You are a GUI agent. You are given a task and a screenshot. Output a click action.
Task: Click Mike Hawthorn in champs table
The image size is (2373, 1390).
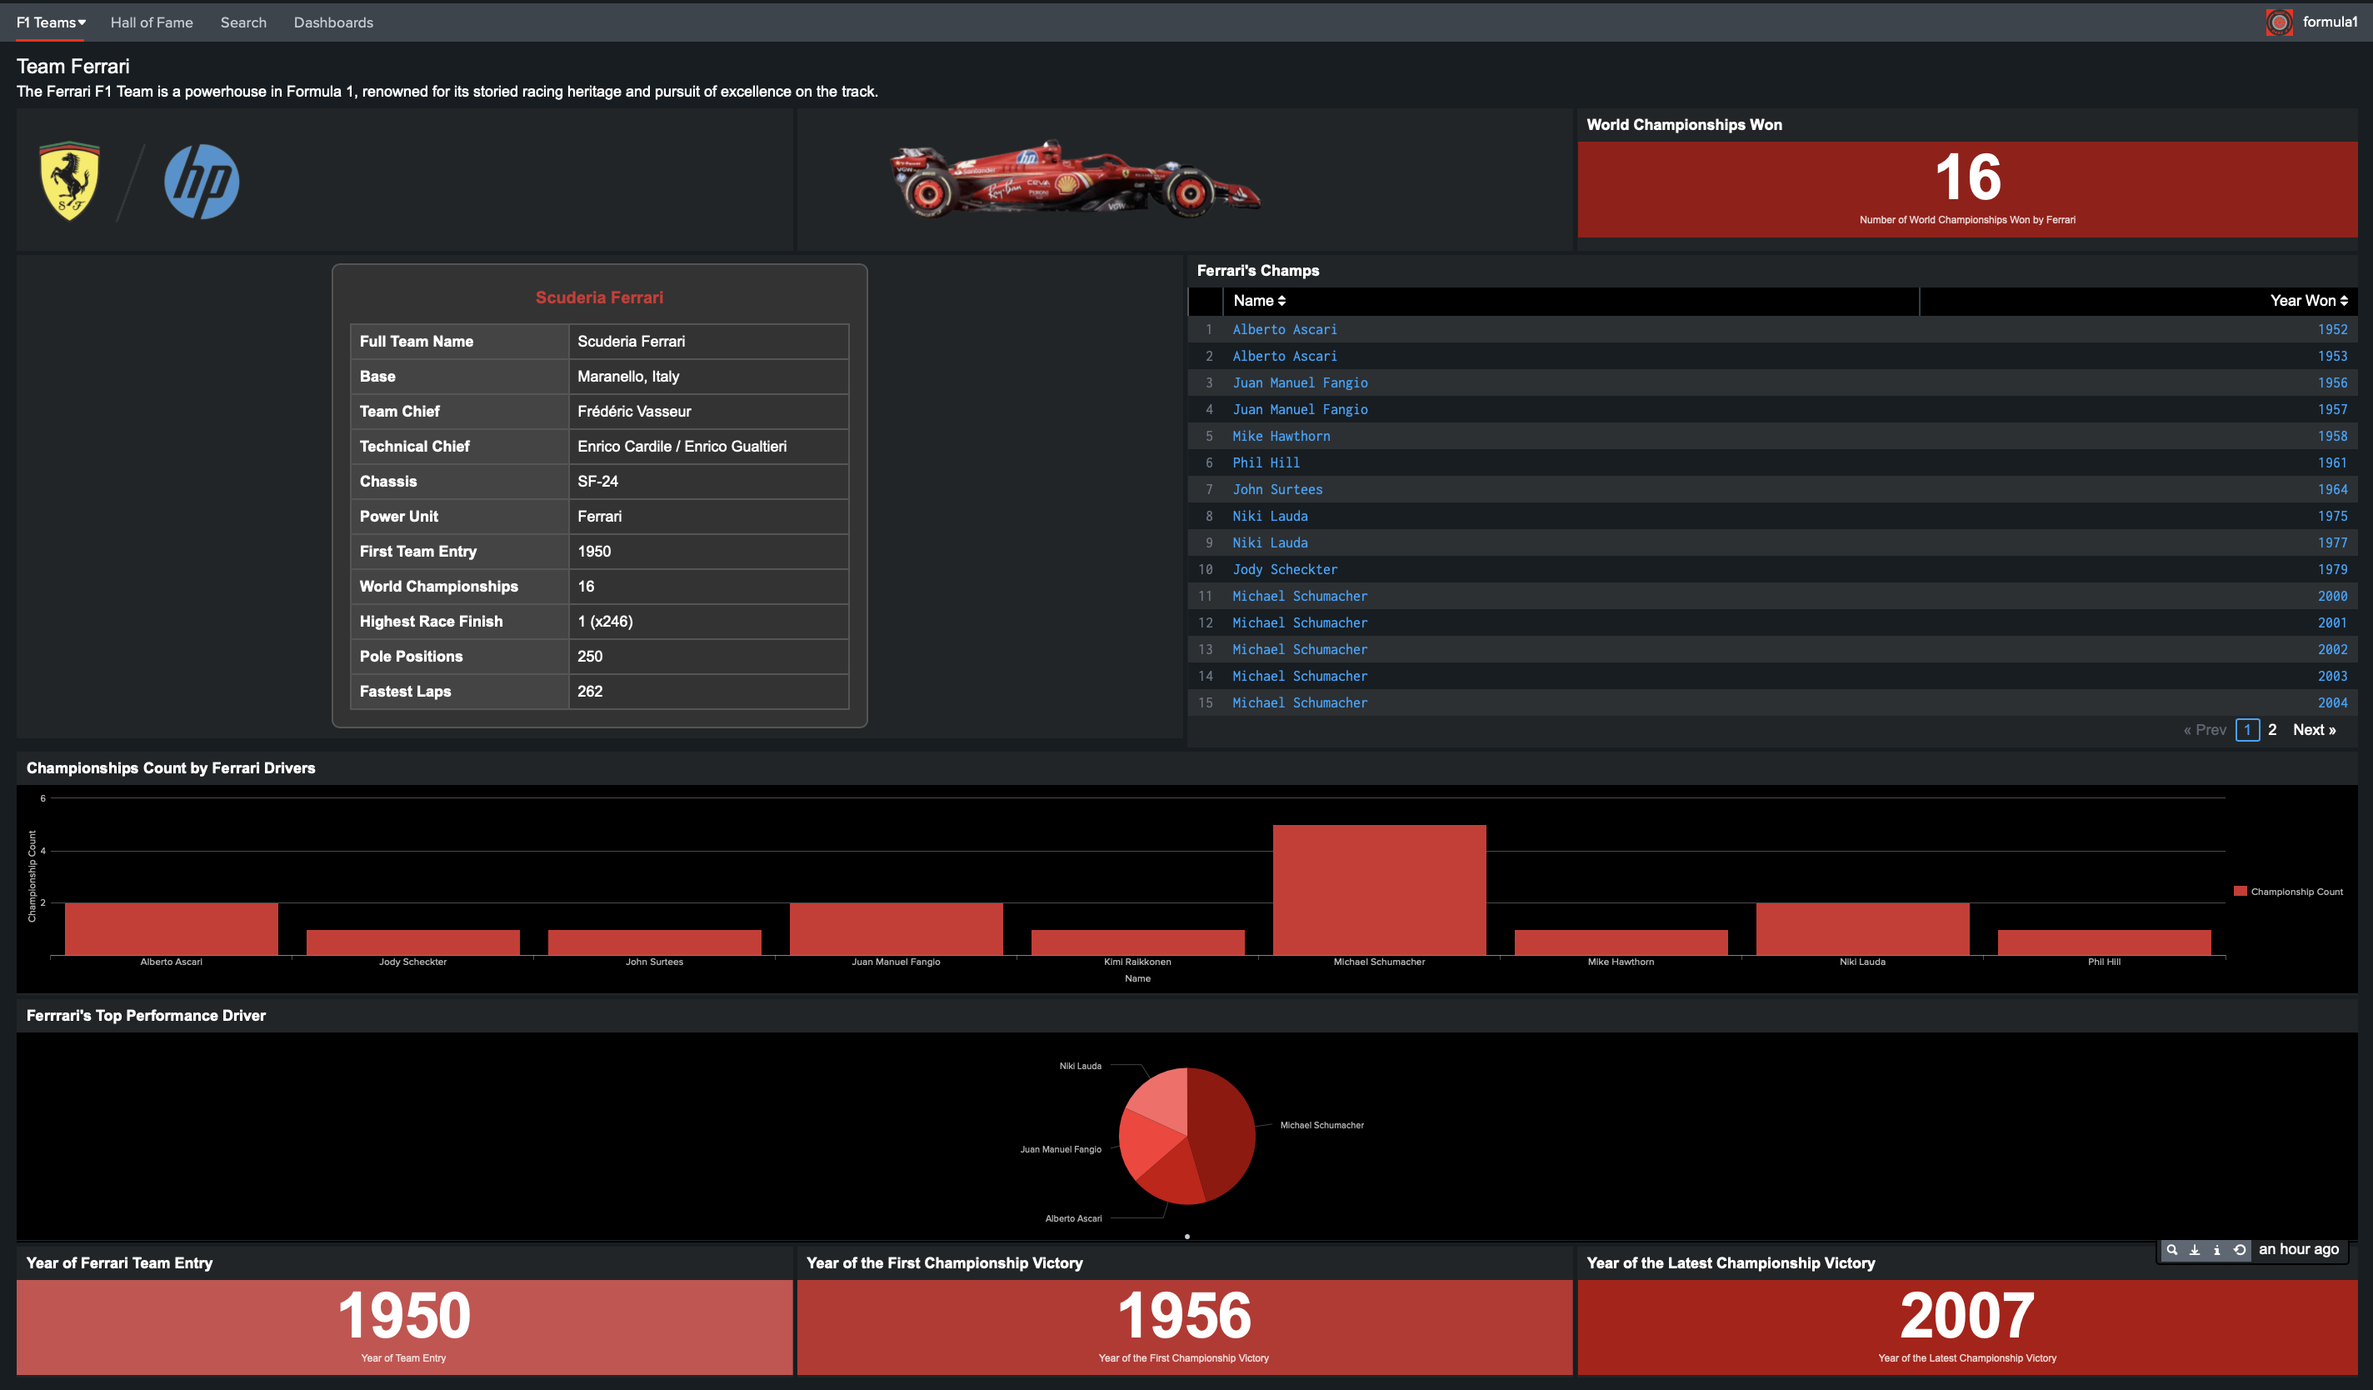point(1281,436)
